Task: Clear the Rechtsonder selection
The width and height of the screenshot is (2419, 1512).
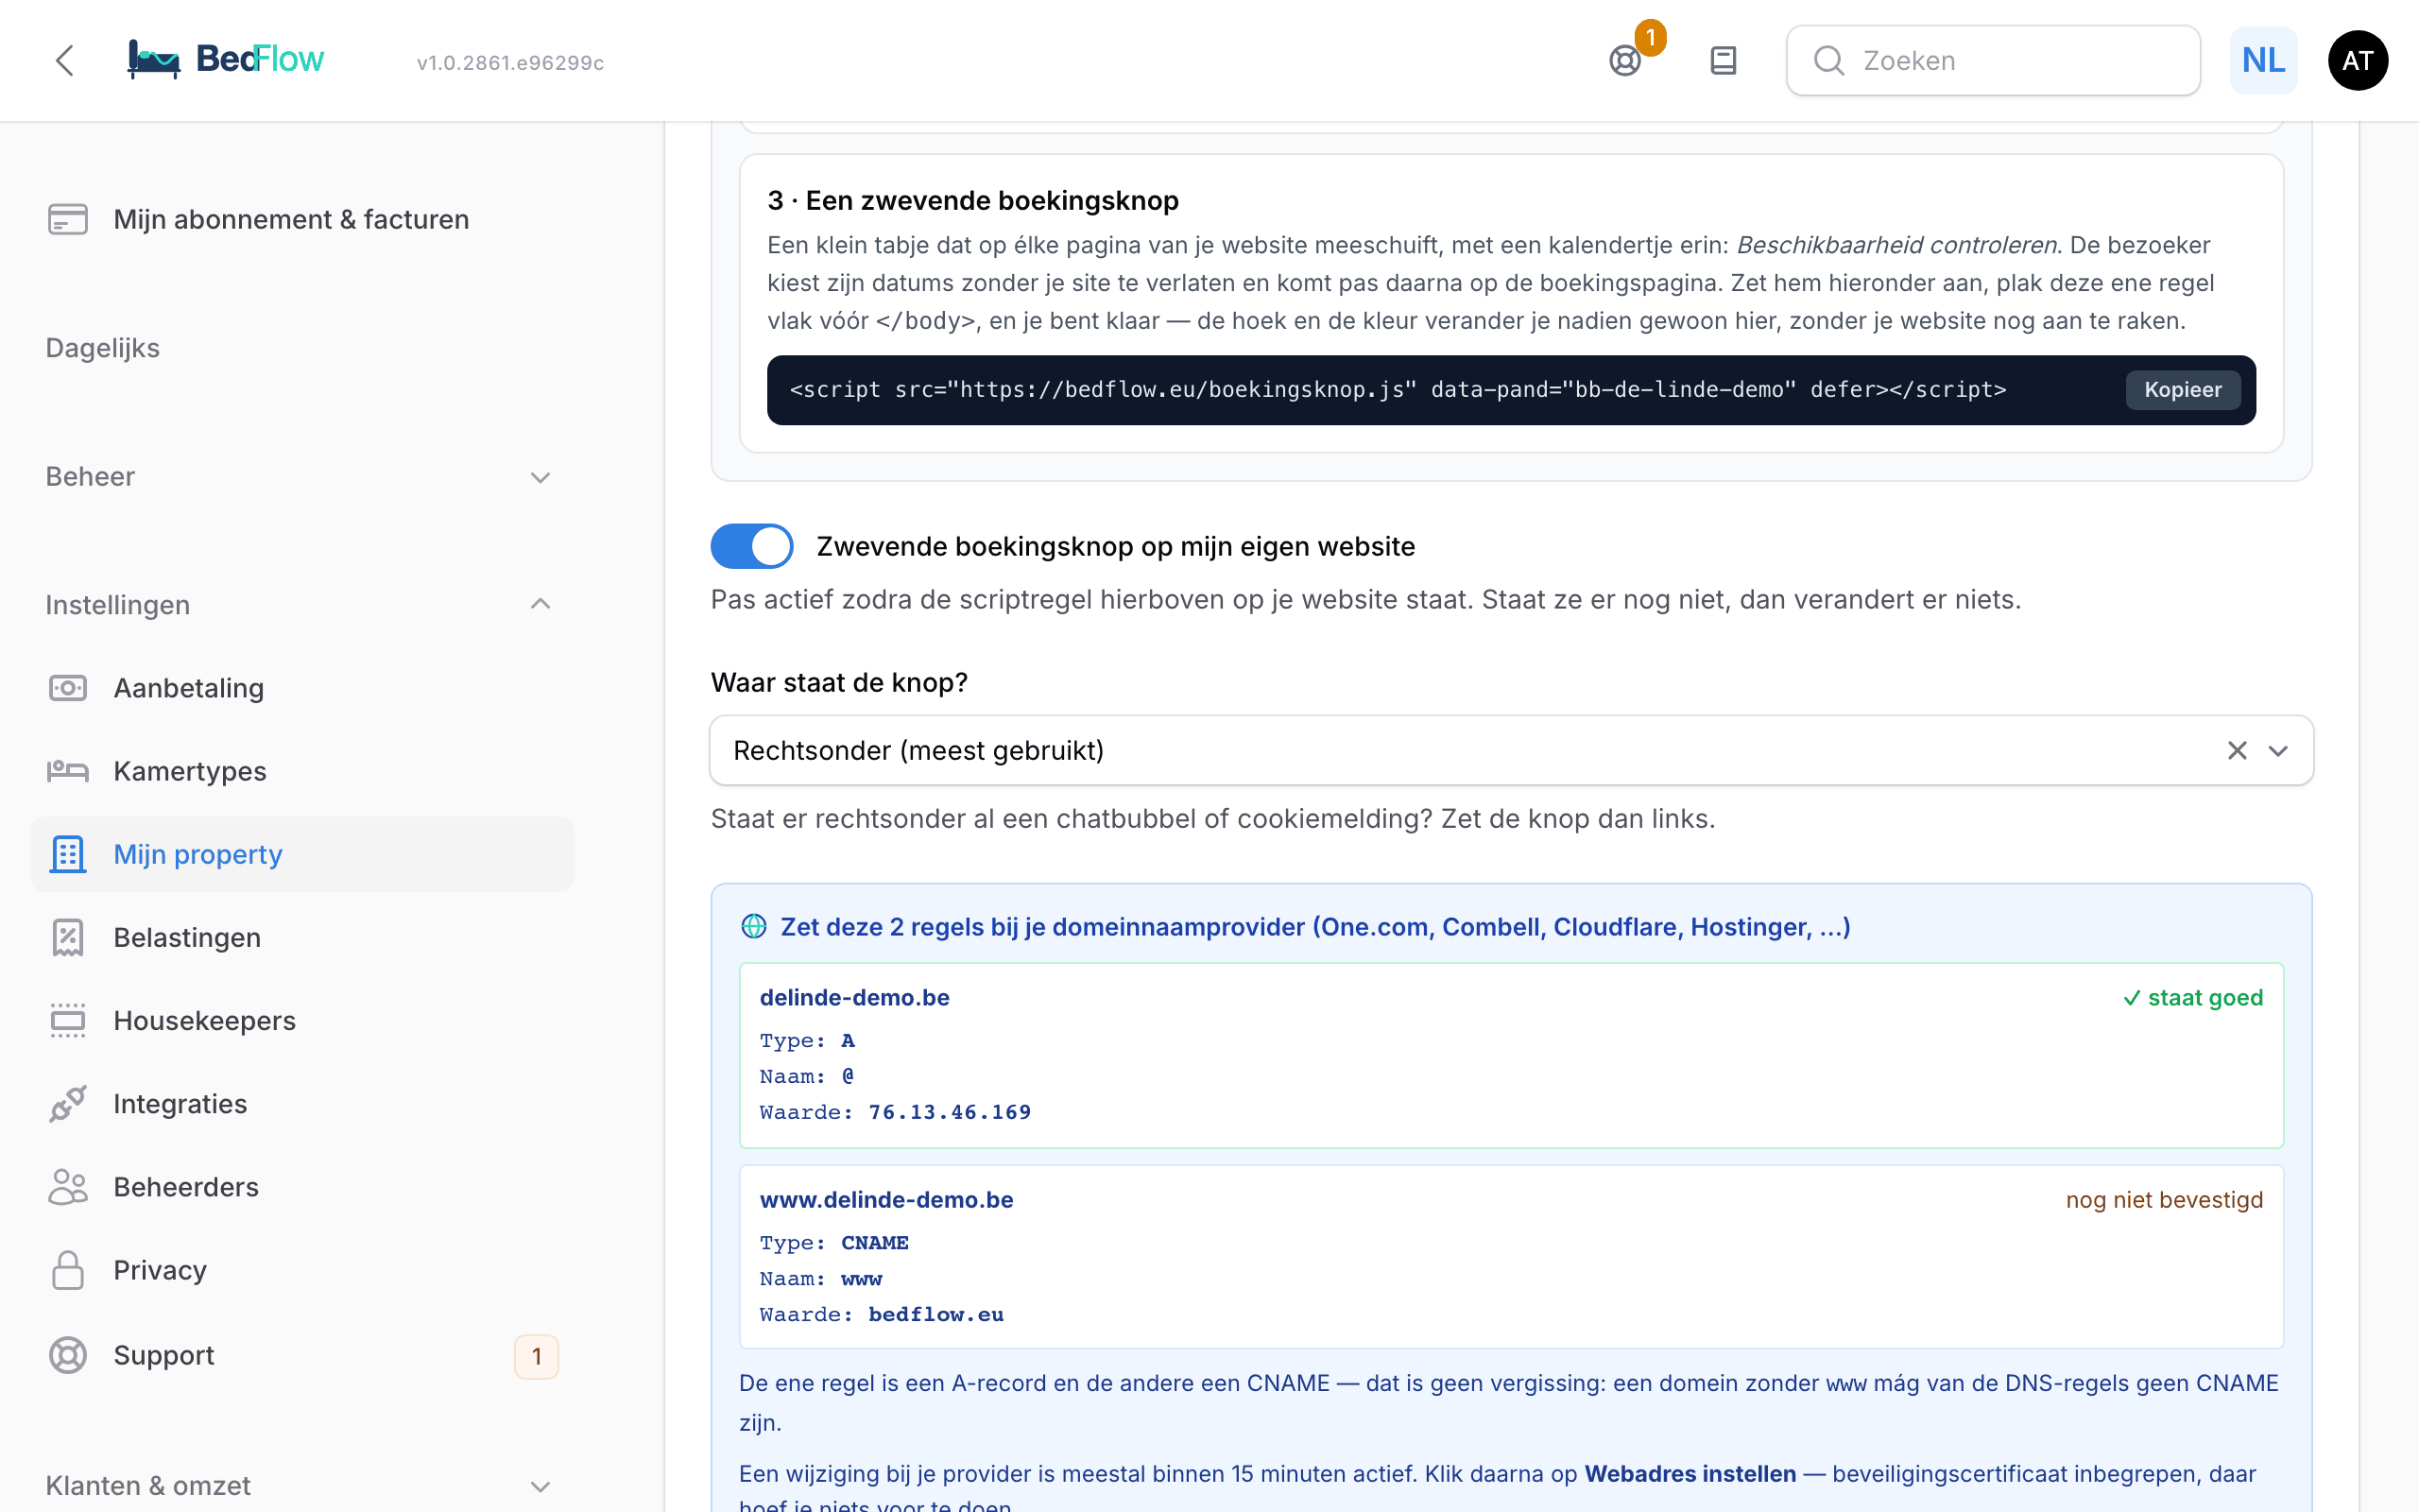Action: click(2237, 751)
